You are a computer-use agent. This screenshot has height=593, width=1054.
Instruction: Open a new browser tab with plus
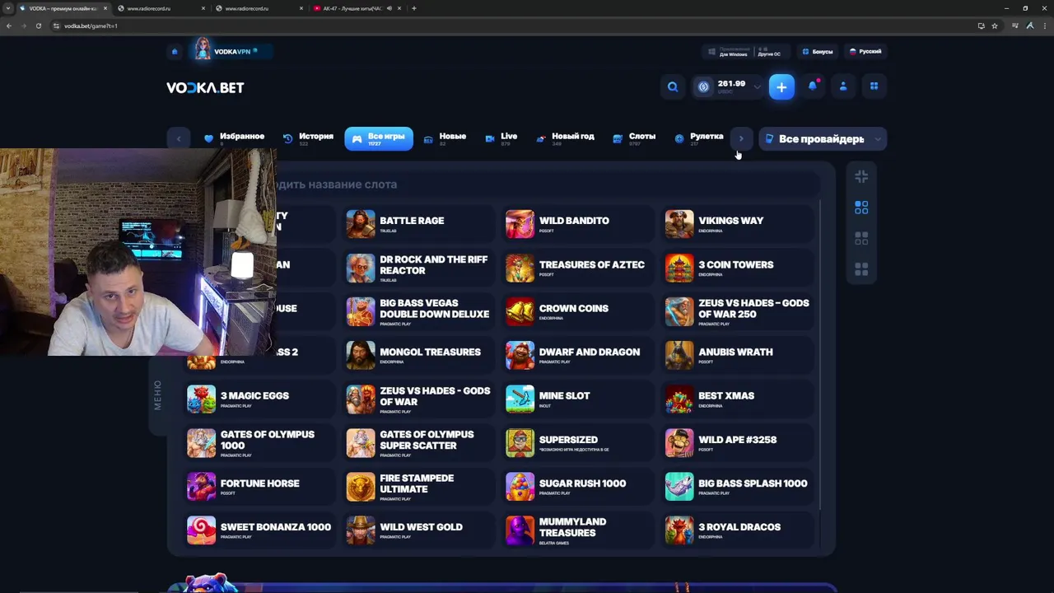click(x=414, y=8)
